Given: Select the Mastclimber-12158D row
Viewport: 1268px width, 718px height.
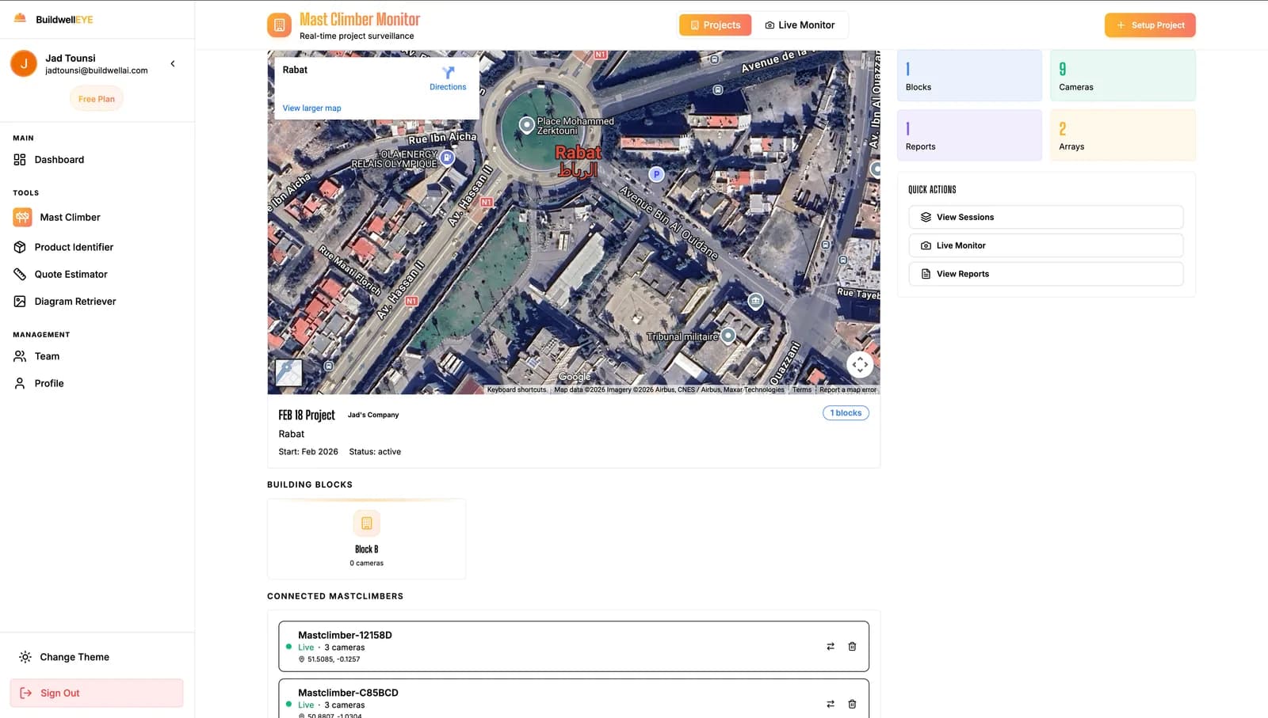Looking at the screenshot, I should coord(574,647).
